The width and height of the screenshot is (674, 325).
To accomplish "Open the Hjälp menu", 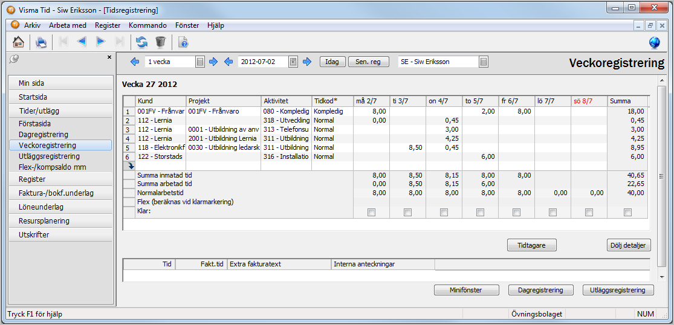I will (x=215, y=25).
